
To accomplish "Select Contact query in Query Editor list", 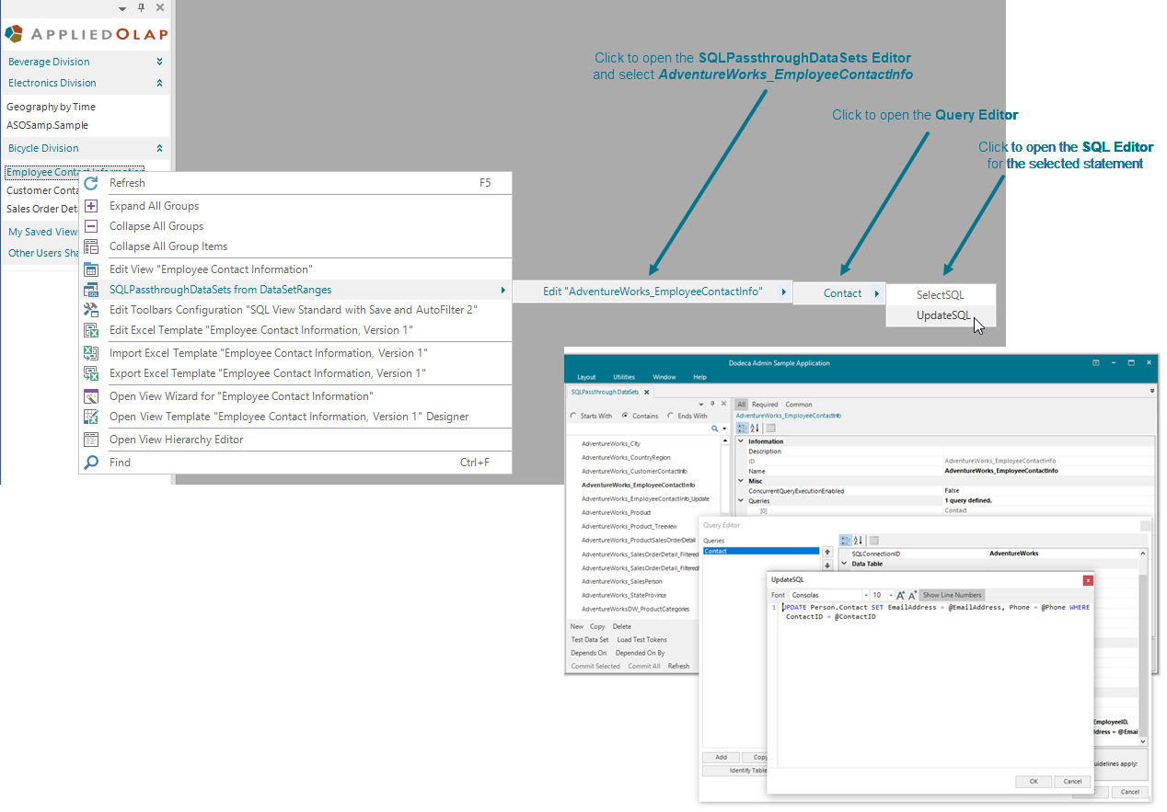I will [760, 551].
